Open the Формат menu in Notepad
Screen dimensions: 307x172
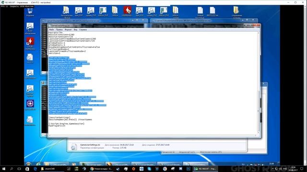[68, 30]
